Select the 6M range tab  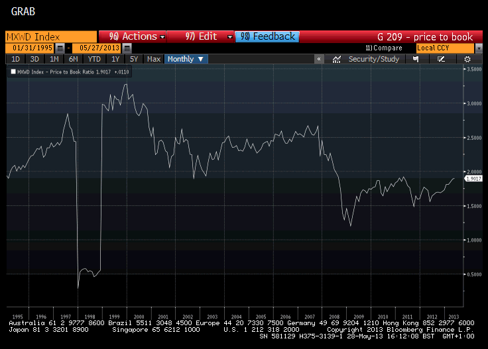tap(74, 59)
